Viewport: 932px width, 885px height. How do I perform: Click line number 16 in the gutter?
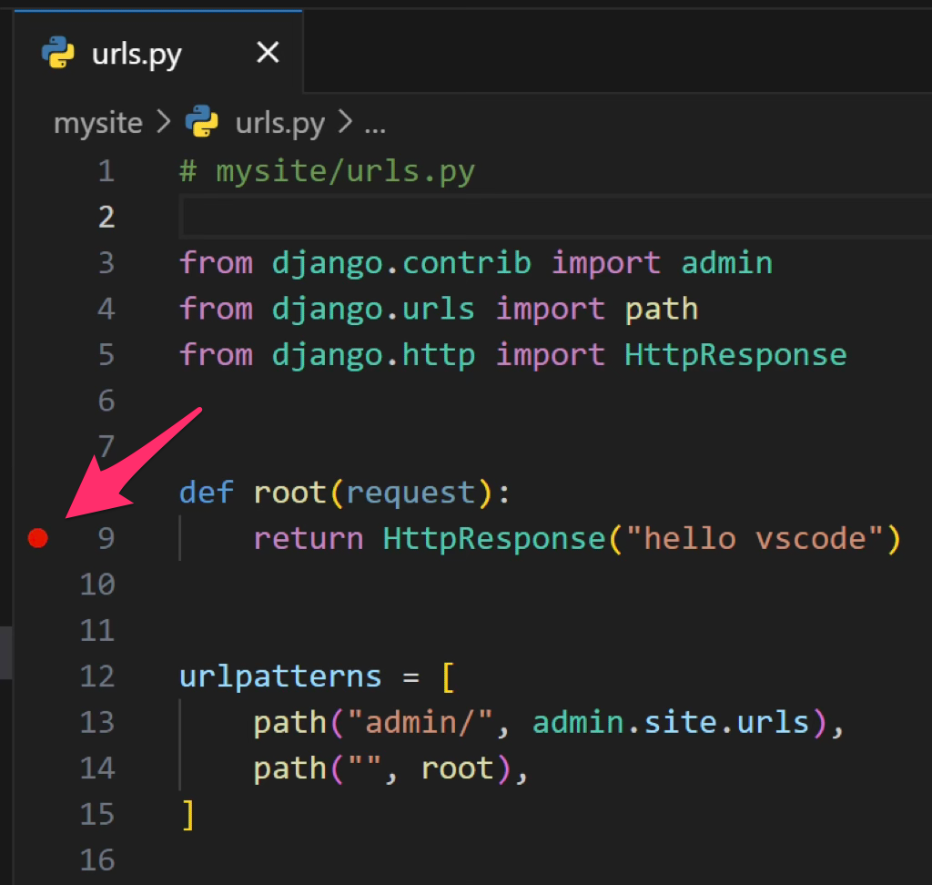[97, 860]
